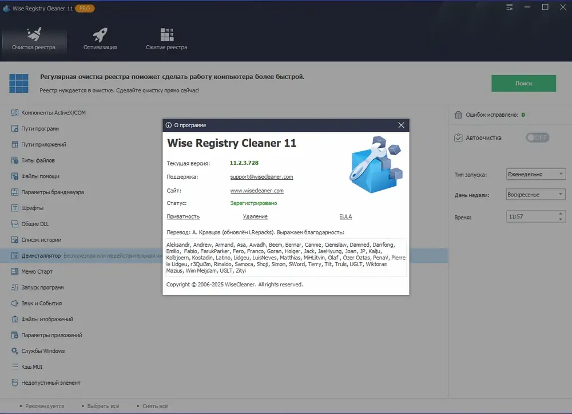Click the Недопустимый элемент icon
This screenshot has width=572, height=414.
click(x=15, y=383)
